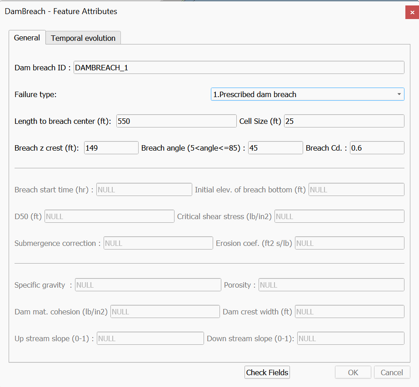Switch to the Temporal evolution tab
This screenshot has height=387, width=419.
pos(83,38)
